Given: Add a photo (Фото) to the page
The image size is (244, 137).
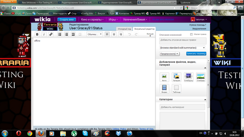Looking at the screenshot, I should point(164,77).
